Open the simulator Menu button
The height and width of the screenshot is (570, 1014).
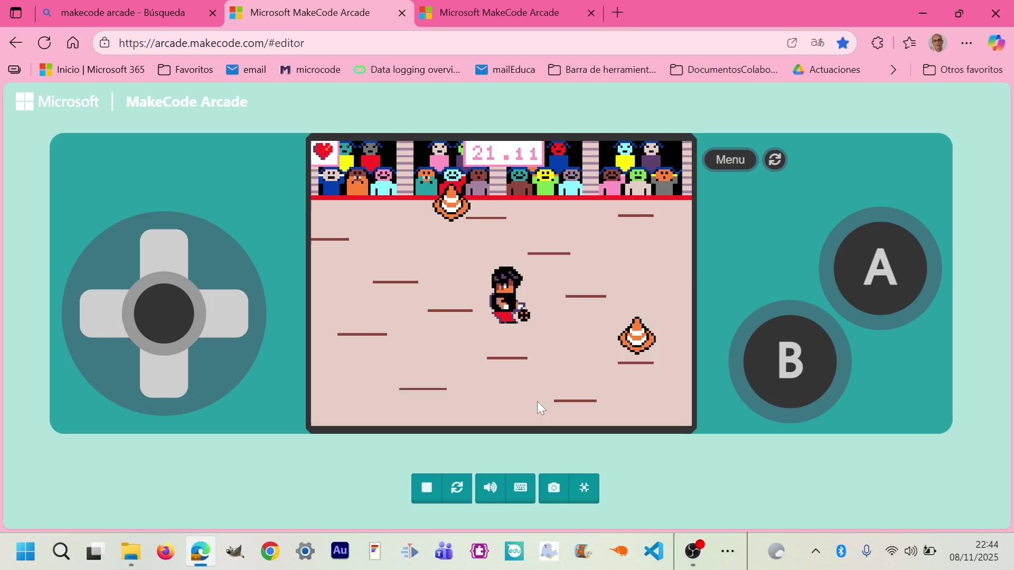pyautogui.click(x=730, y=160)
